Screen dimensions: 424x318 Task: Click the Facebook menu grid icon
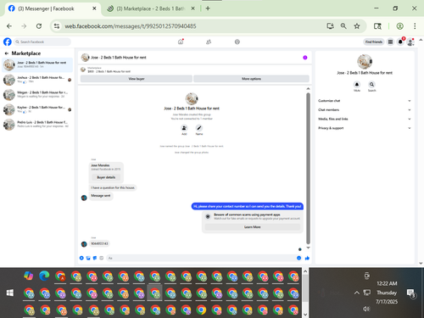(390, 42)
